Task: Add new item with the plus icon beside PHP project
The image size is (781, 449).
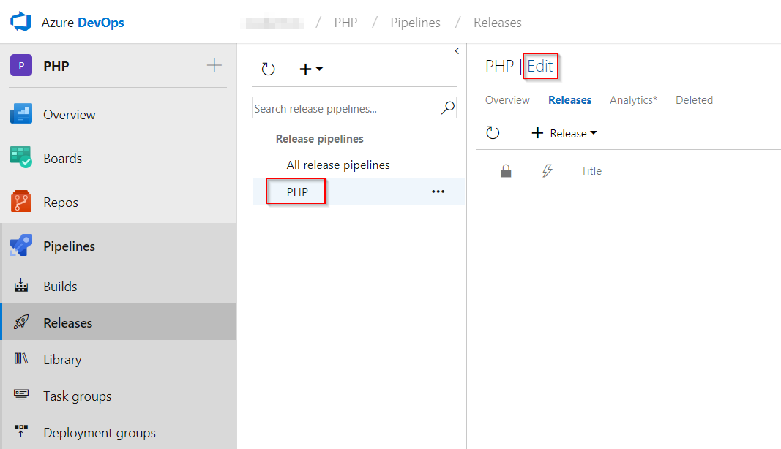Action: click(x=214, y=65)
